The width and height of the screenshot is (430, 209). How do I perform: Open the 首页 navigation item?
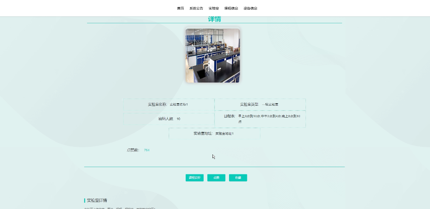tap(181, 8)
